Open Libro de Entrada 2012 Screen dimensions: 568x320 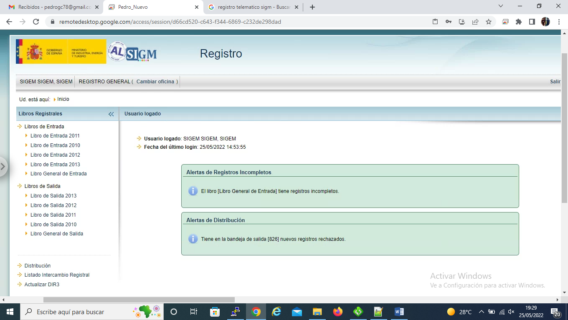pyautogui.click(x=55, y=155)
